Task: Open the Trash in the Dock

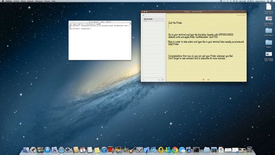Action: click(249, 150)
